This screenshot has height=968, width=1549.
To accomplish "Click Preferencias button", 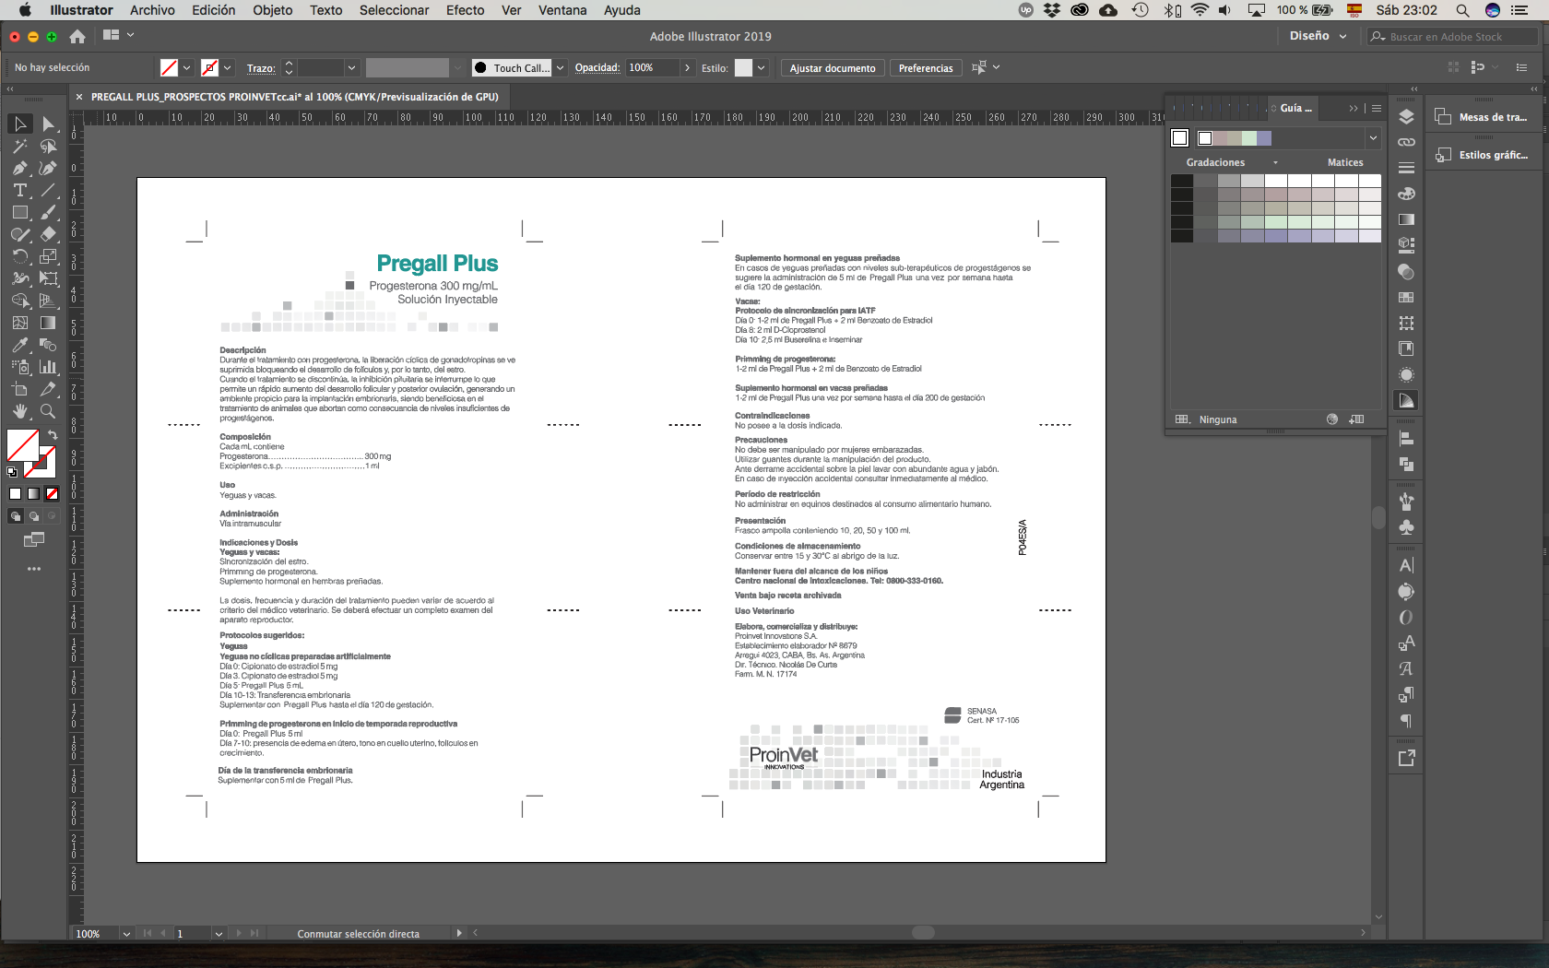I will point(926,67).
